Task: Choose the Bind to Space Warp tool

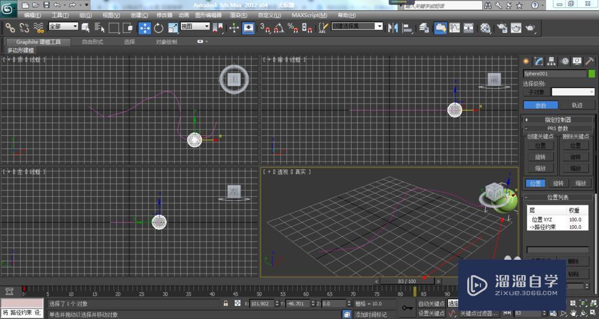Action: click(38, 28)
